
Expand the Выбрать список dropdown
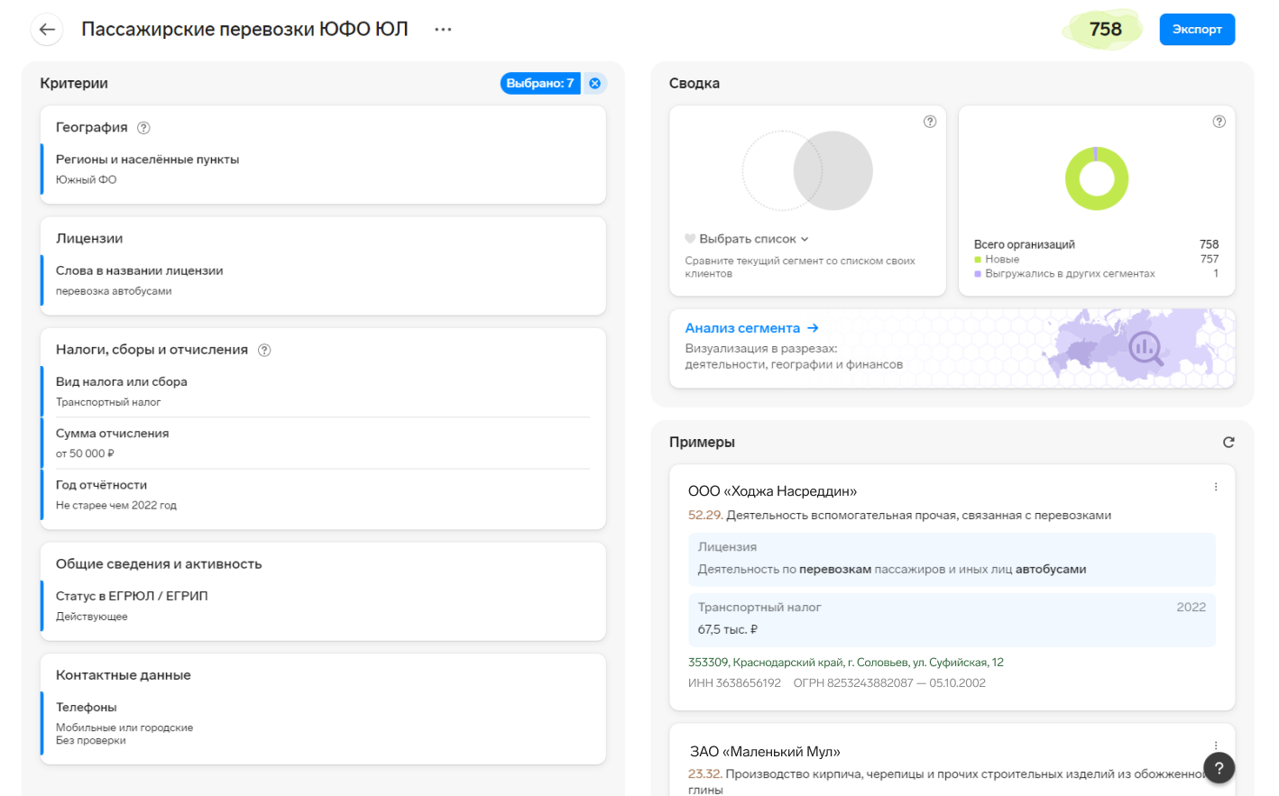click(x=754, y=239)
